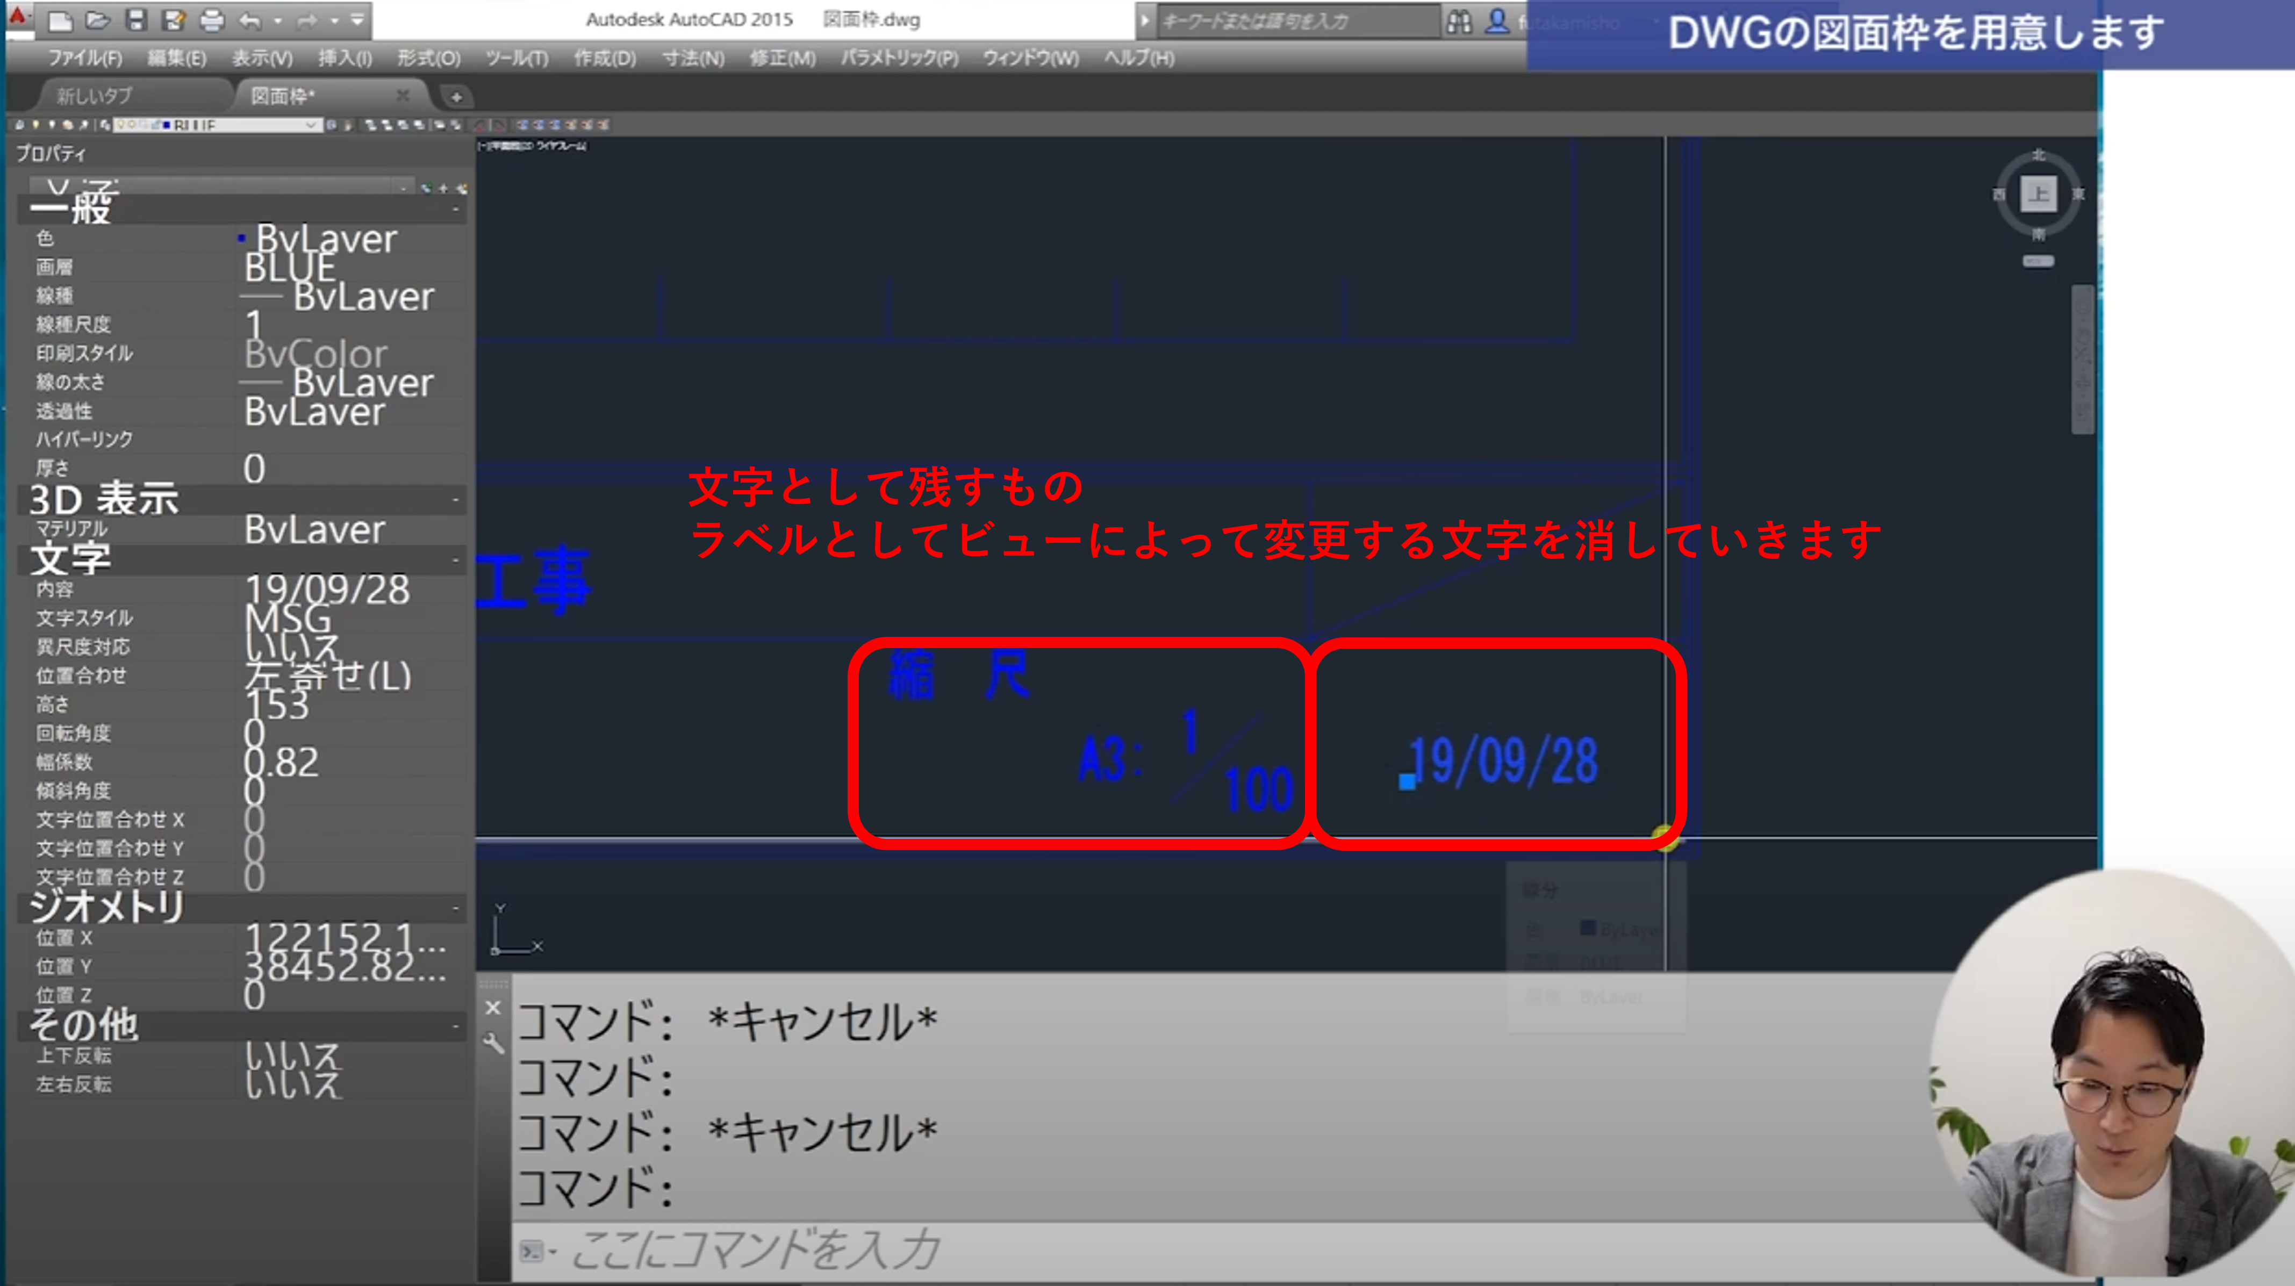Expand the quick access toolbar customize arrow
2295x1286 pixels.
click(357, 19)
